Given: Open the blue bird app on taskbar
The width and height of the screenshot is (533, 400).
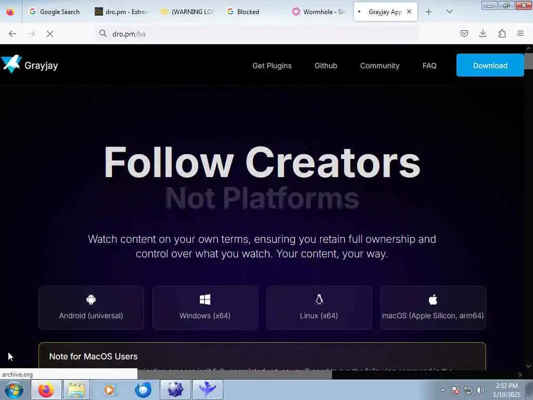Looking at the screenshot, I should 208,390.
